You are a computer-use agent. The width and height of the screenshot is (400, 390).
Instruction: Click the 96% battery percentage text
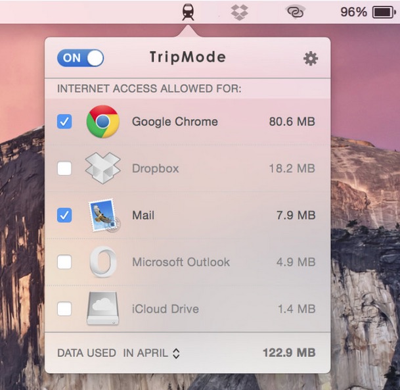(x=354, y=12)
